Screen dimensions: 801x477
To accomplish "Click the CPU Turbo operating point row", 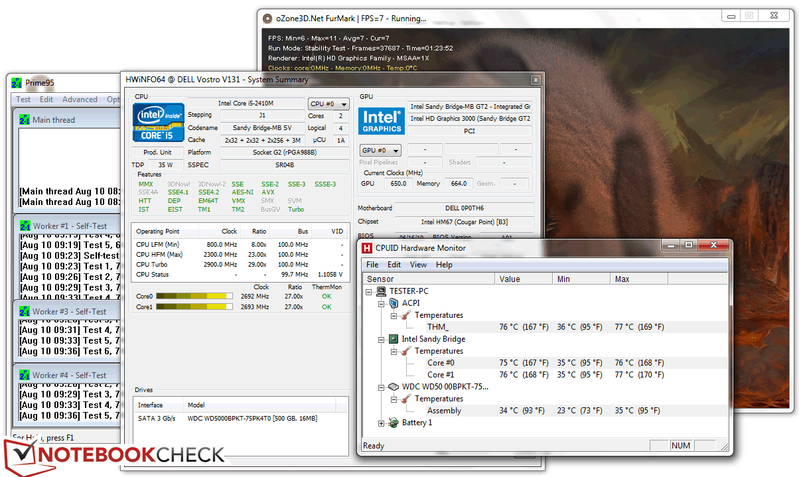I will click(239, 264).
